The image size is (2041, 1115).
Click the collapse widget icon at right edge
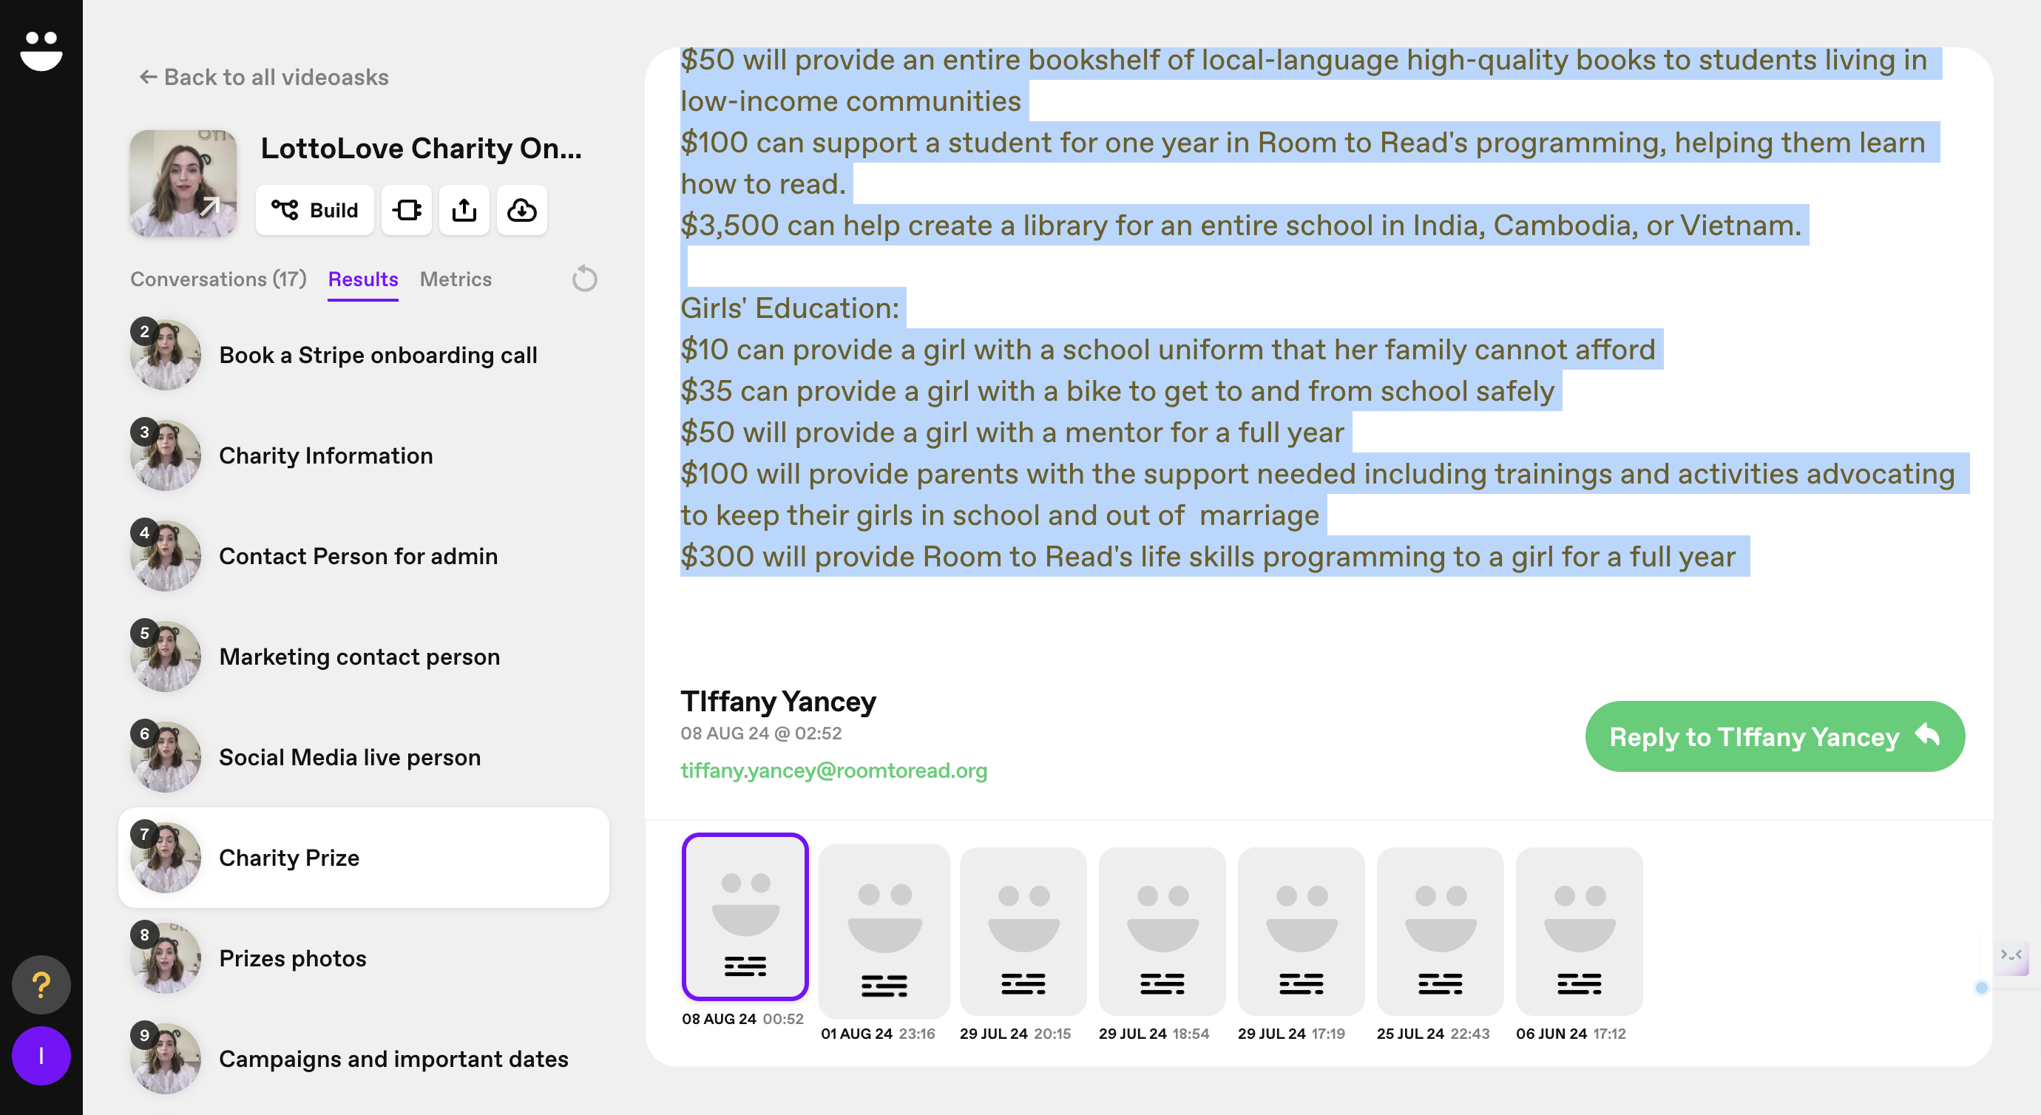coord(2011,955)
